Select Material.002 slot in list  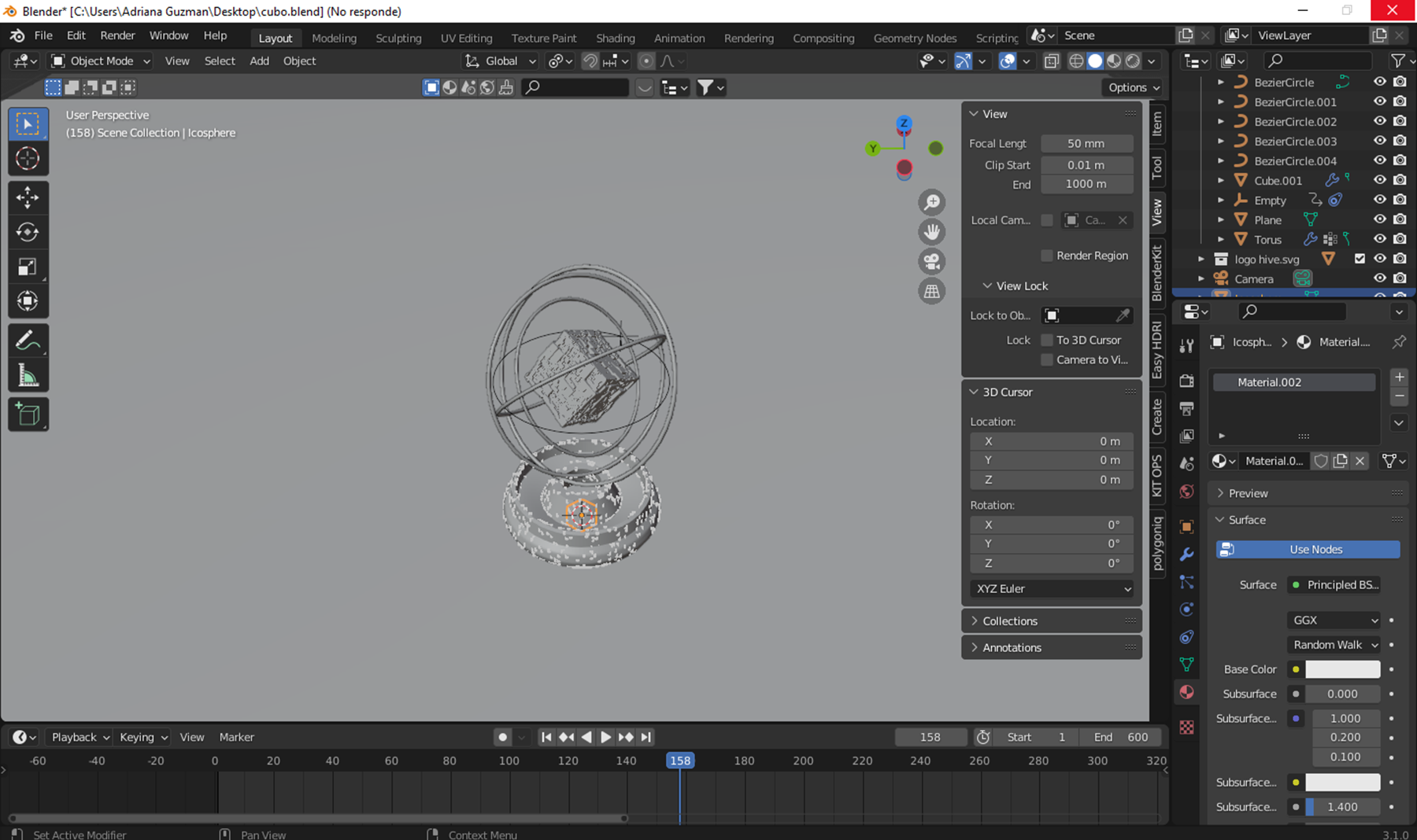coord(1294,382)
